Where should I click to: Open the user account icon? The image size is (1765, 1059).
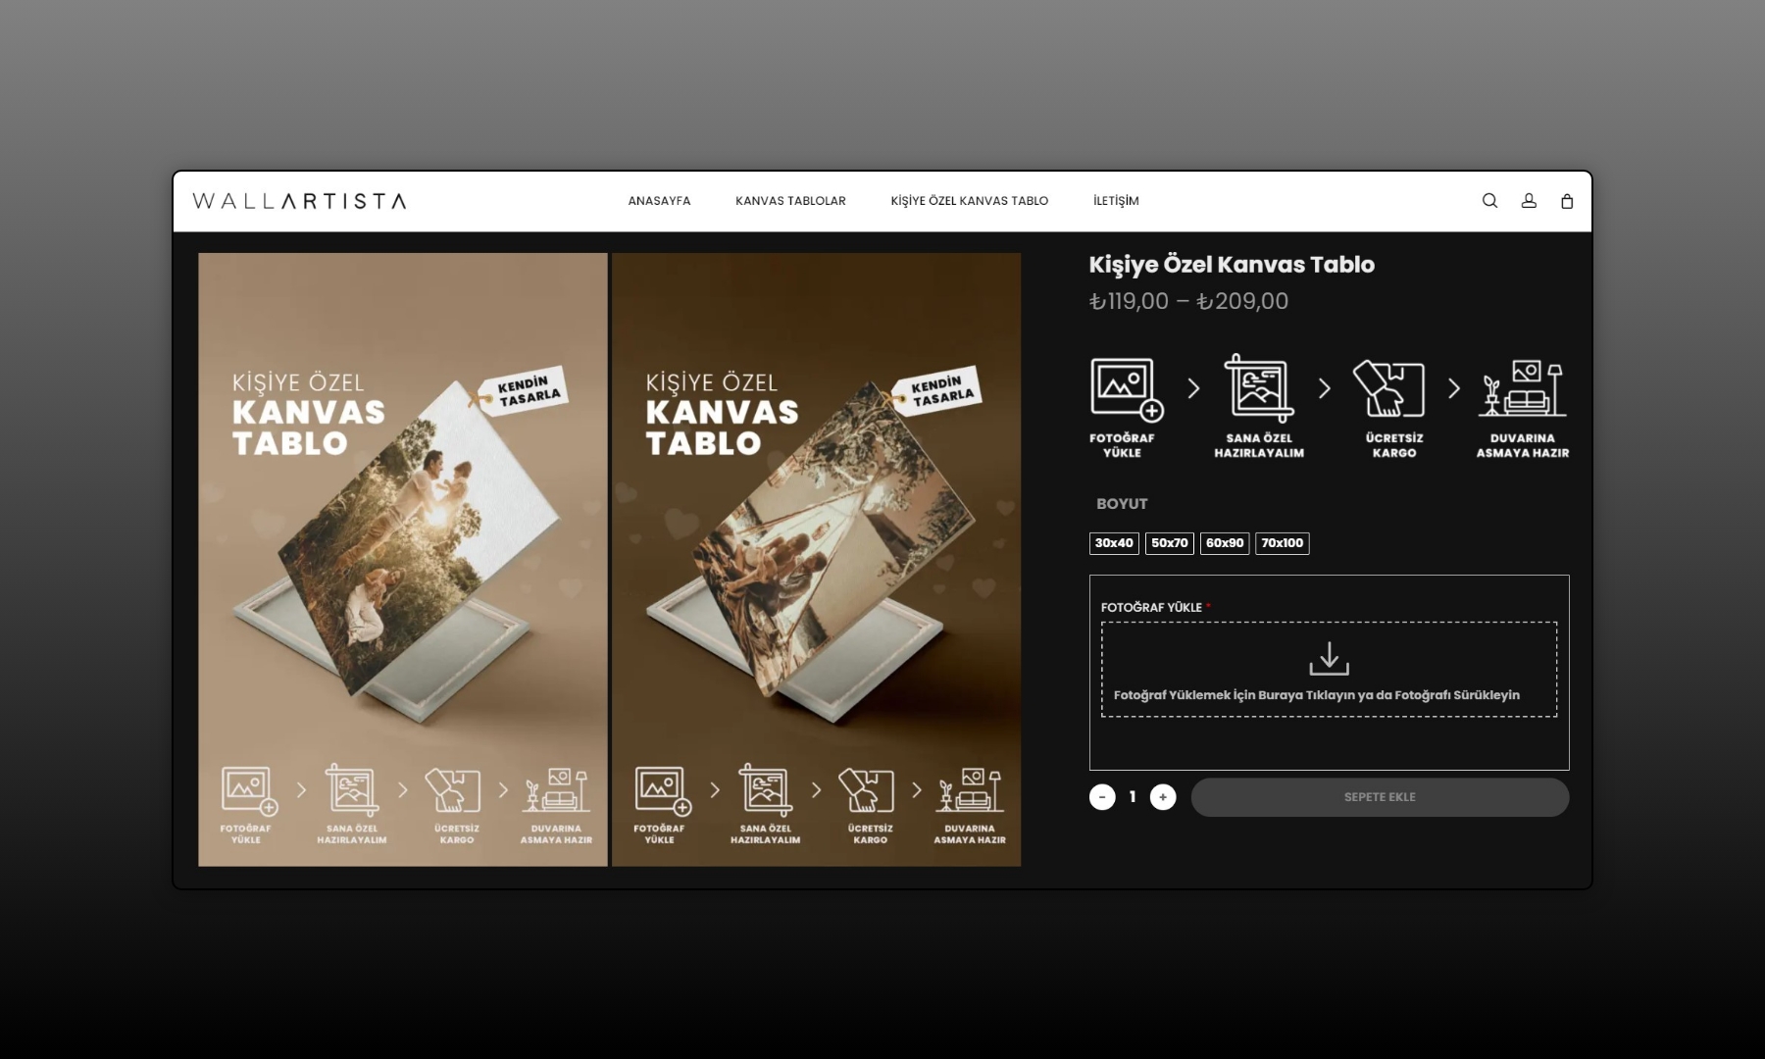(1529, 201)
